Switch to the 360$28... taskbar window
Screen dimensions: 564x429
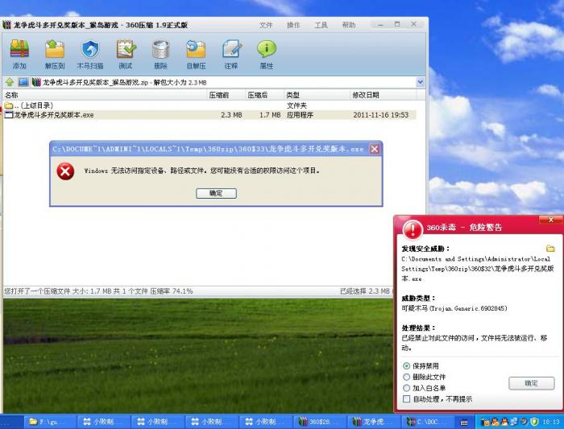click(x=320, y=422)
